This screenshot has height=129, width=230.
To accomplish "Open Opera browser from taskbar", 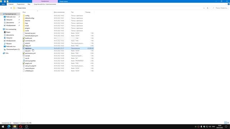I will coord(21,126).
